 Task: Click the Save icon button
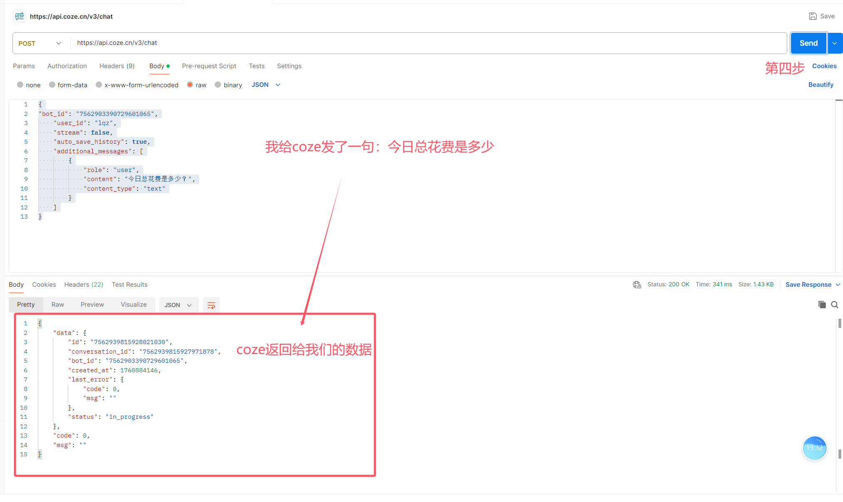point(813,16)
